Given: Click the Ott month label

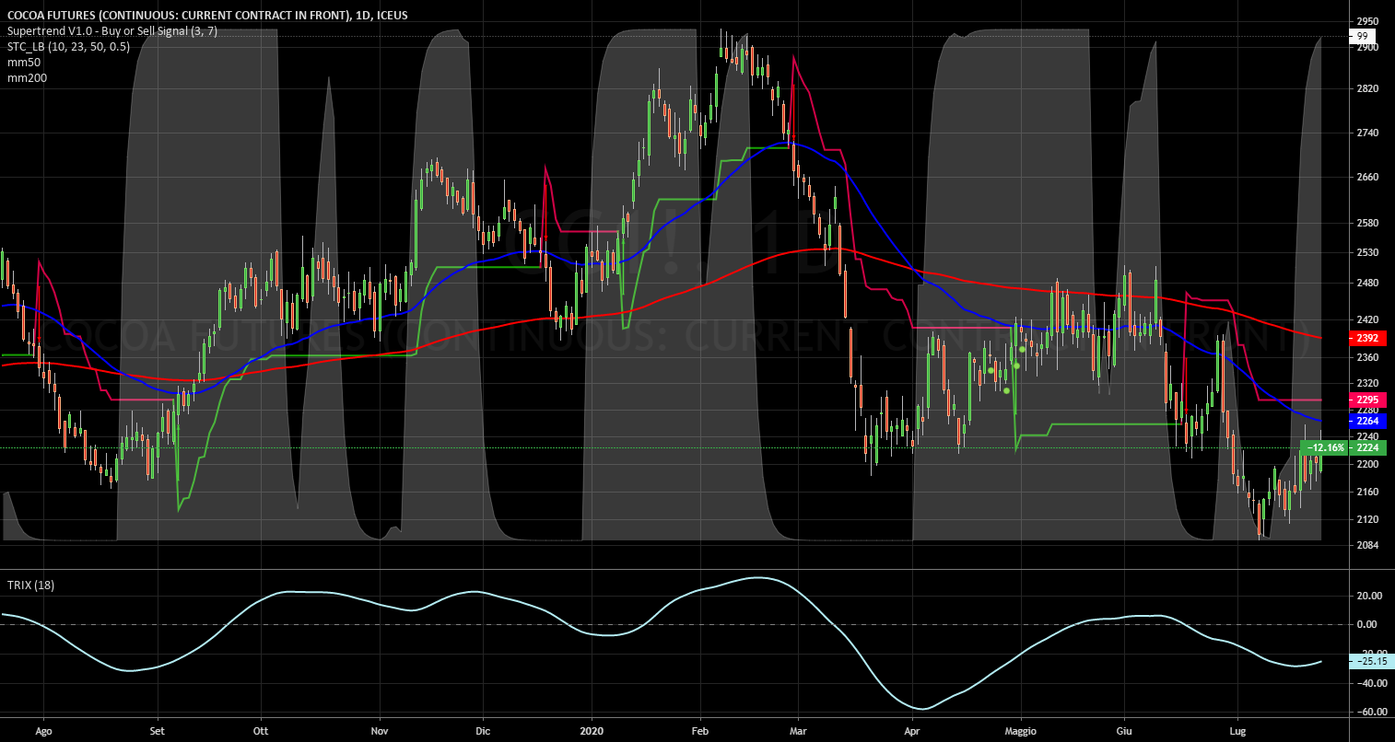Looking at the screenshot, I should [x=262, y=732].
